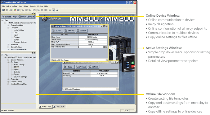
Task: Close the online device pane with X
Action: pos(35,13)
